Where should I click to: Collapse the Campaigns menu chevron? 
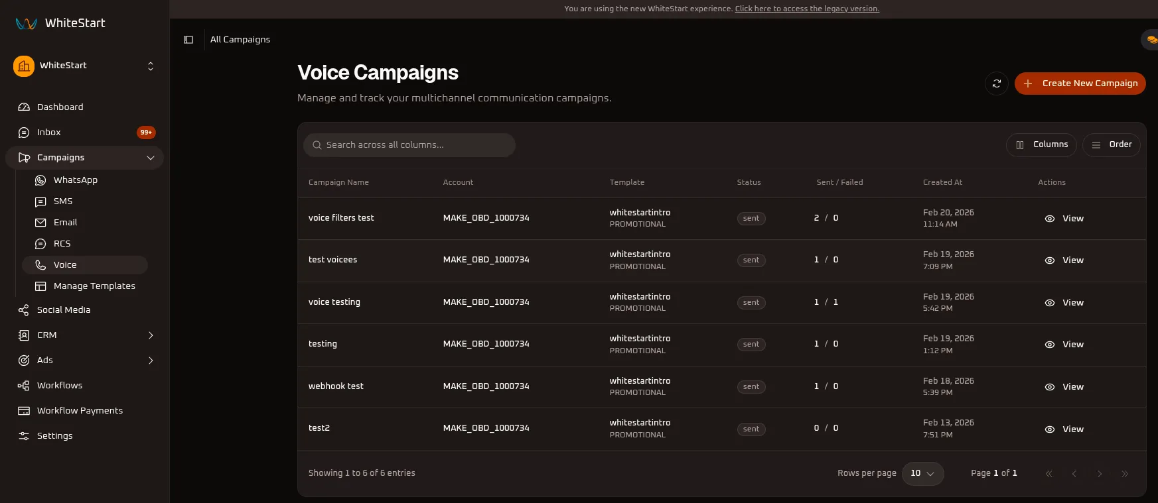coord(151,158)
